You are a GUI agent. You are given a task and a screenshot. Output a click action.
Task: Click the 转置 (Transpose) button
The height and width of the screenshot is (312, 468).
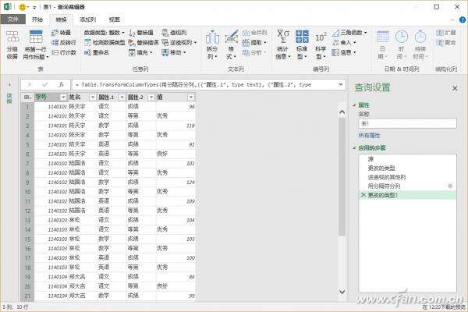(x=61, y=33)
